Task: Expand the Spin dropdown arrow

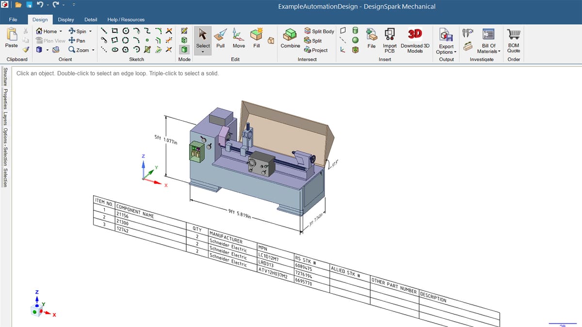Action: point(90,31)
